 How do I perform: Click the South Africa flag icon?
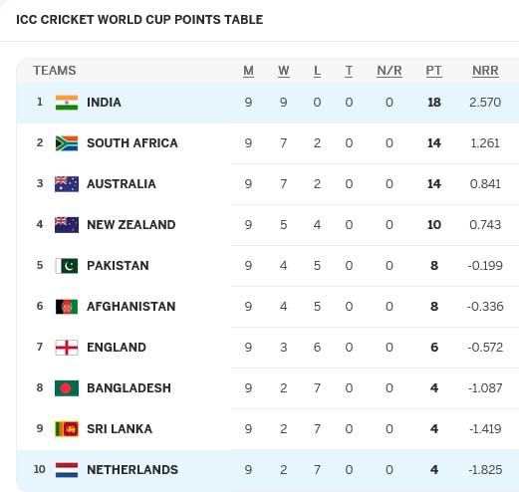(x=67, y=143)
